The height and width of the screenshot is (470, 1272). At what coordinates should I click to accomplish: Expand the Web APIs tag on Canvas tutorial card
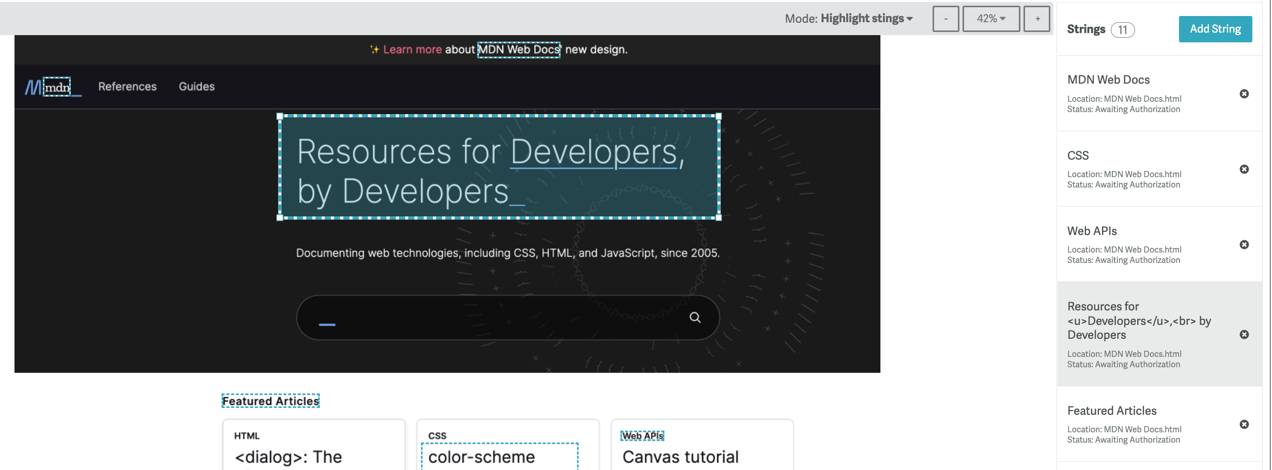point(642,435)
